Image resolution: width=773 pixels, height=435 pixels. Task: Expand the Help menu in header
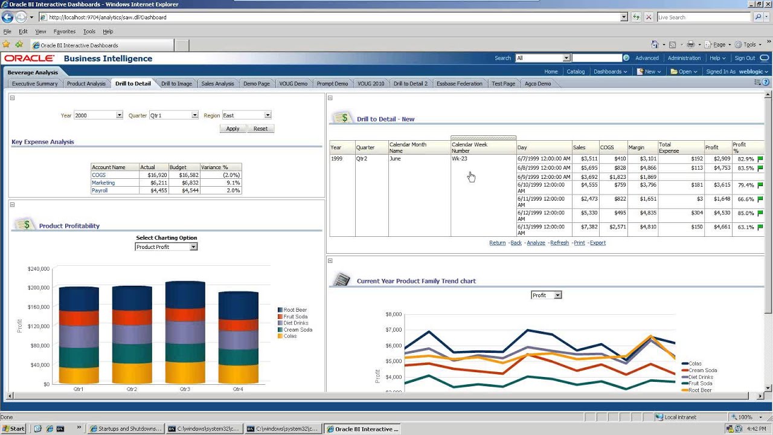[717, 58]
